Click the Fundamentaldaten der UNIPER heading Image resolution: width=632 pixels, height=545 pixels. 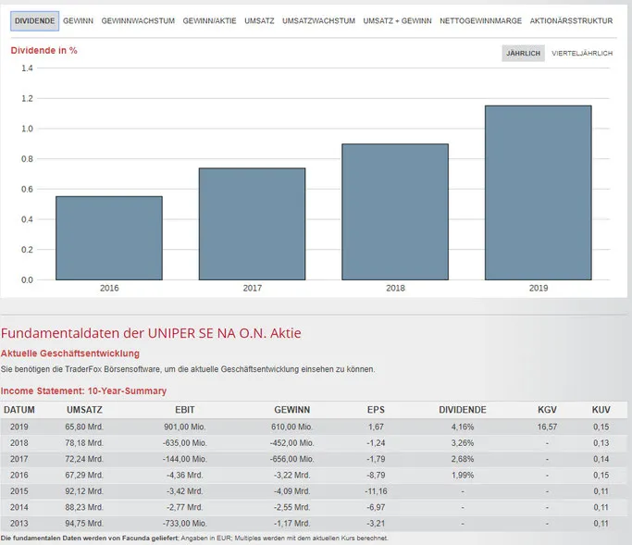pos(151,333)
